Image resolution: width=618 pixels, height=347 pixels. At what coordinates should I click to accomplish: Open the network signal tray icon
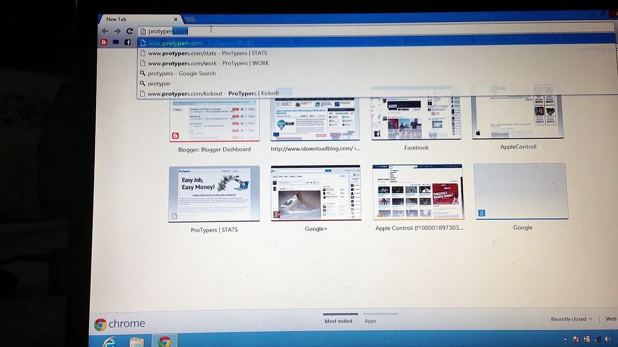[x=598, y=340]
